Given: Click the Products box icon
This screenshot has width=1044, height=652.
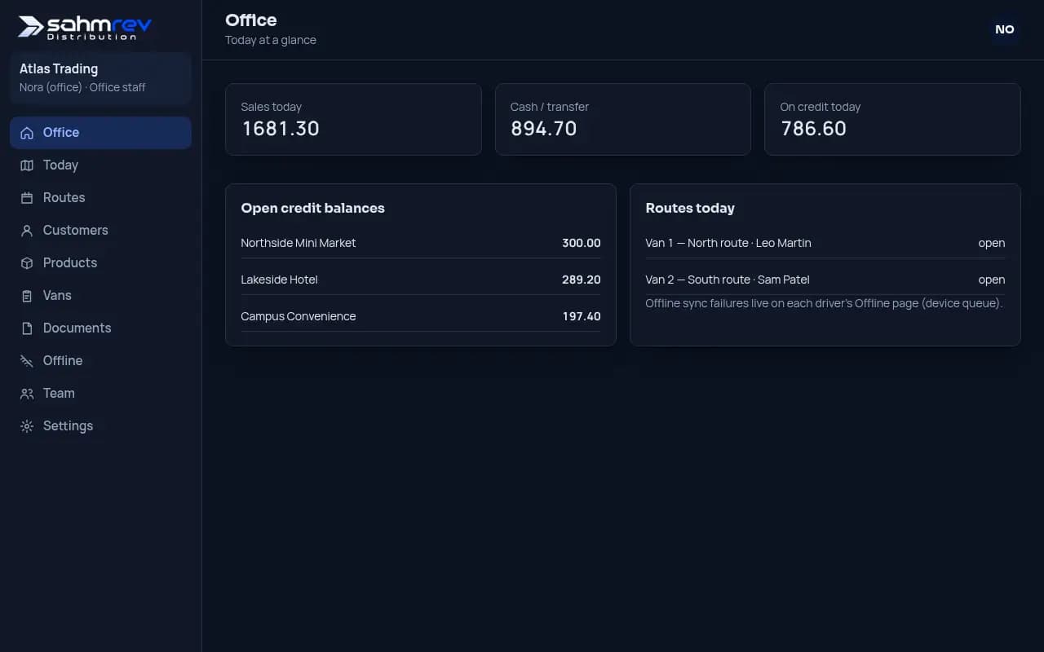Looking at the screenshot, I should coord(27,263).
